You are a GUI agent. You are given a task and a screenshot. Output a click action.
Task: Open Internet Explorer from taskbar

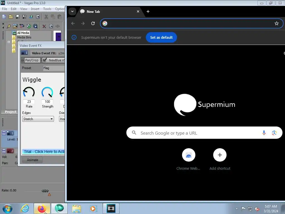tap(25, 208)
